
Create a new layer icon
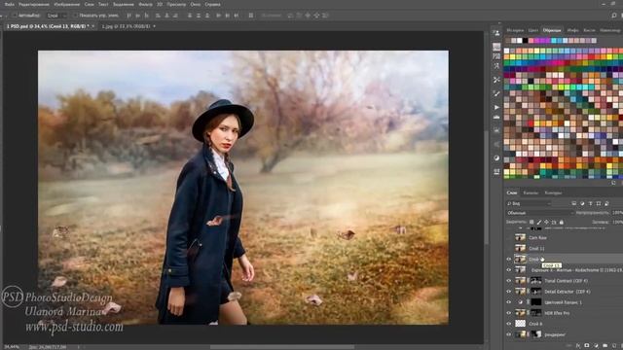(614, 346)
